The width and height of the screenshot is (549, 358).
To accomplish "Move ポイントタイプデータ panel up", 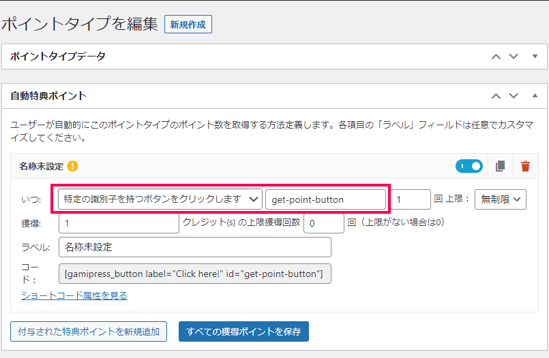I will tap(496, 56).
